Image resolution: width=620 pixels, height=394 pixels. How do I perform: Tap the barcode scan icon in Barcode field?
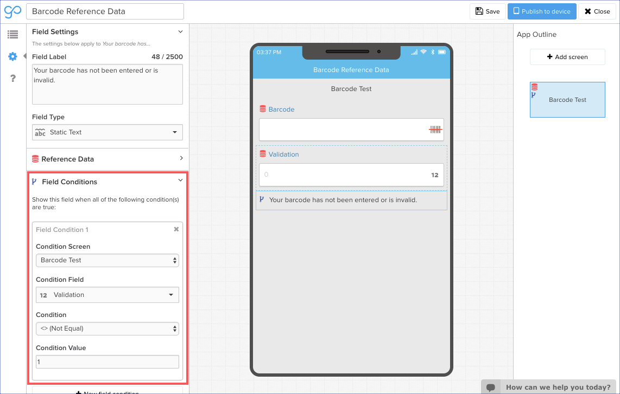click(435, 130)
